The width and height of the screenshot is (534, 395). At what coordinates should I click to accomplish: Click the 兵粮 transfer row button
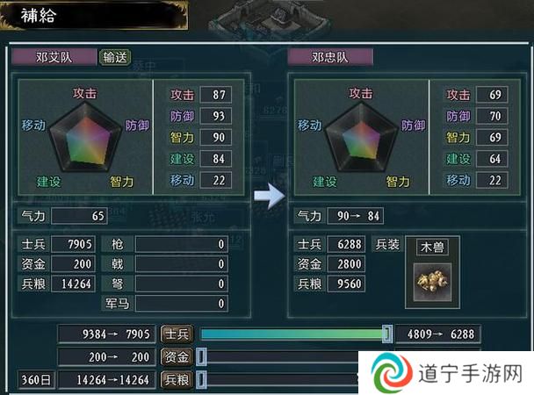point(177,379)
